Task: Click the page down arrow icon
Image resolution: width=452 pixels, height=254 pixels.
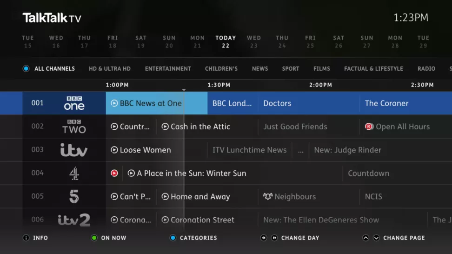Action: click(376, 238)
